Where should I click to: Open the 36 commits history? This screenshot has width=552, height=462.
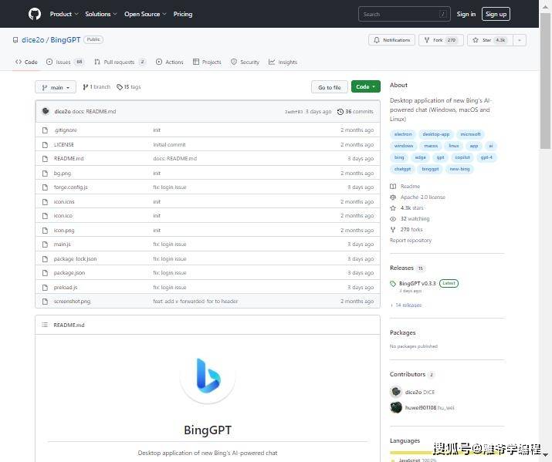[355, 112]
